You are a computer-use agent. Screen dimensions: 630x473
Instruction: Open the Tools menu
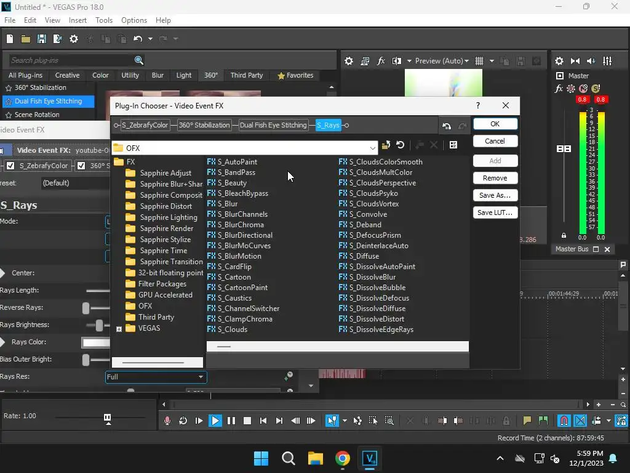pos(104,20)
